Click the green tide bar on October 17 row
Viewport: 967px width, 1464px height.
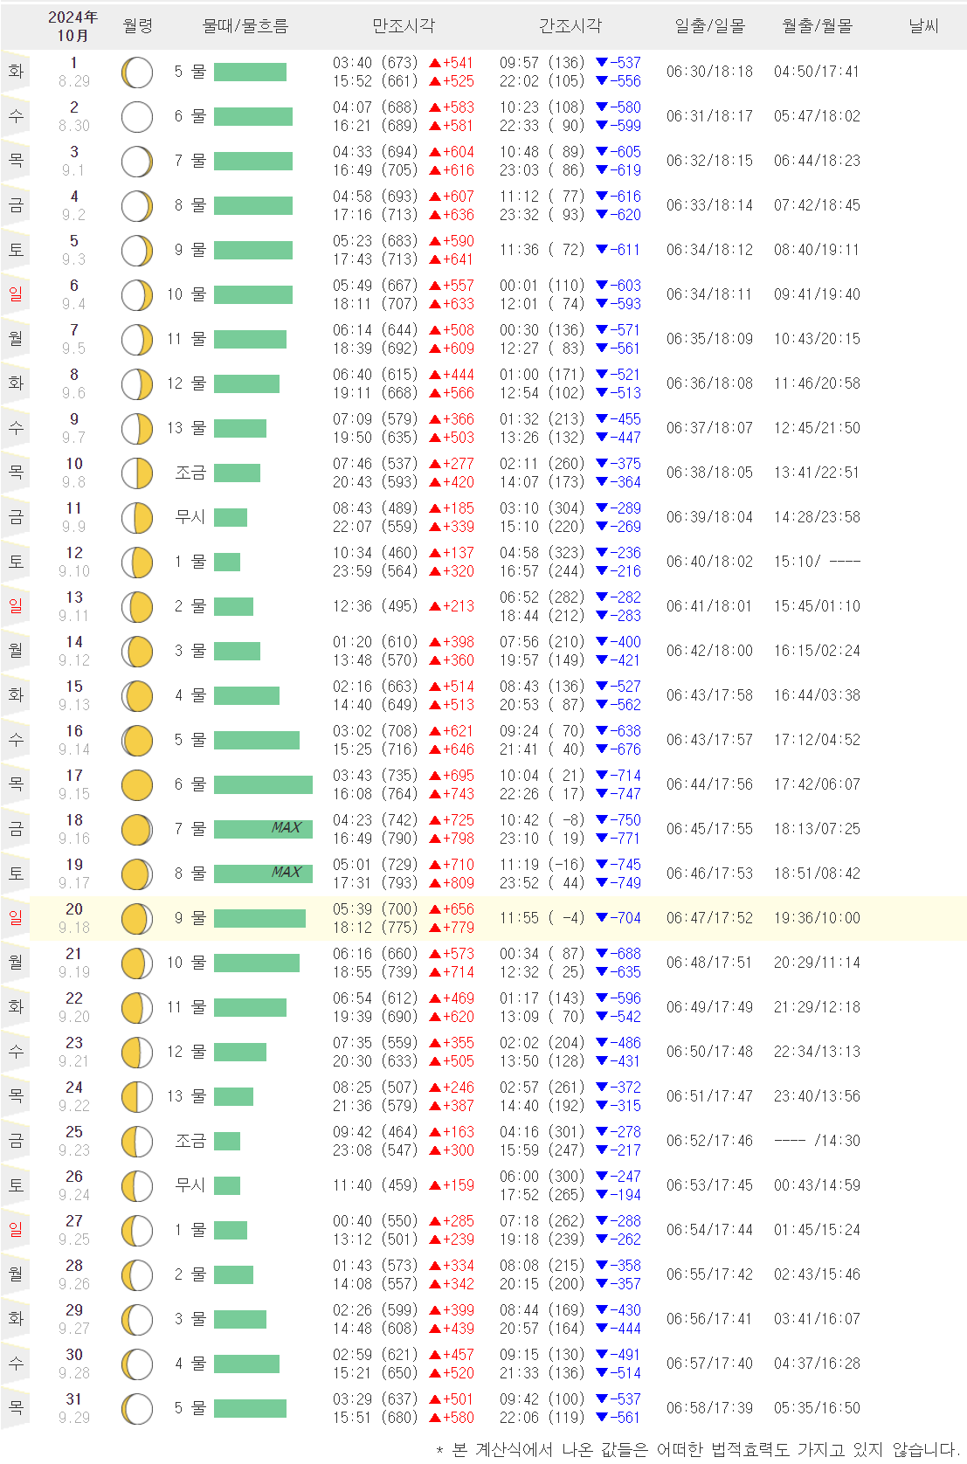tap(263, 784)
